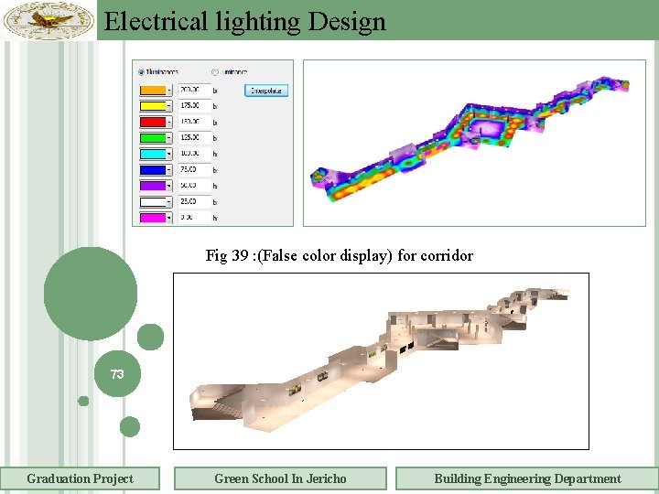
Task: Click the Electrical lighting Design title
Action: (244, 21)
